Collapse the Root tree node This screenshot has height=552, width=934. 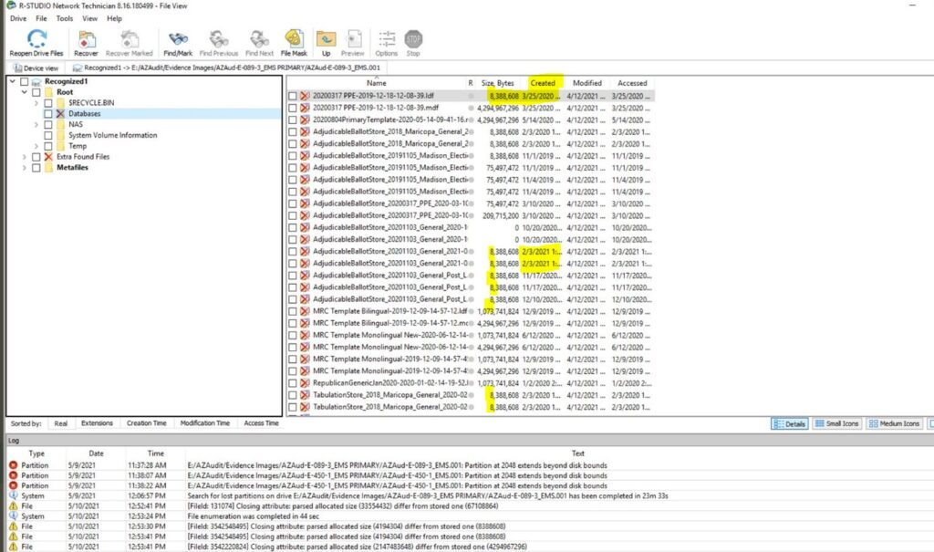point(25,92)
